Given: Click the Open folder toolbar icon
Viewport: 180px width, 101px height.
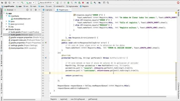Looking at the screenshot, I should click(2, 3).
